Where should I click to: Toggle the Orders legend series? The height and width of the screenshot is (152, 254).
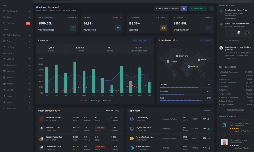[x=85, y=101]
